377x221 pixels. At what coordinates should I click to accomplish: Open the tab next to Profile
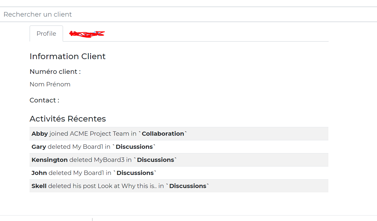(x=87, y=34)
